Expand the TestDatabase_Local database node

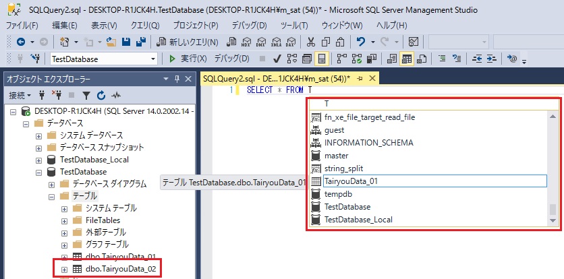[x=39, y=160]
